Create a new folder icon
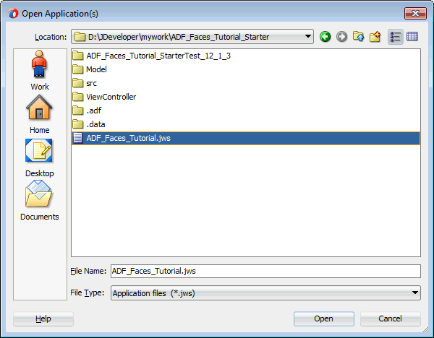The height and width of the screenshot is (338, 434). [x=375, y=37]
